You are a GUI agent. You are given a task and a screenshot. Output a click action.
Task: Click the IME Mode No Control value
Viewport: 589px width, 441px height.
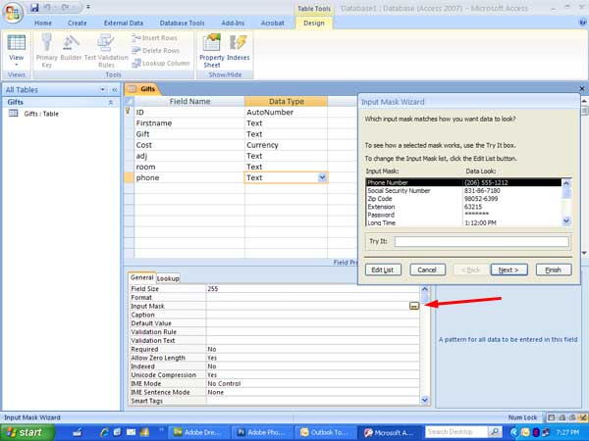(x=312, y=383)
